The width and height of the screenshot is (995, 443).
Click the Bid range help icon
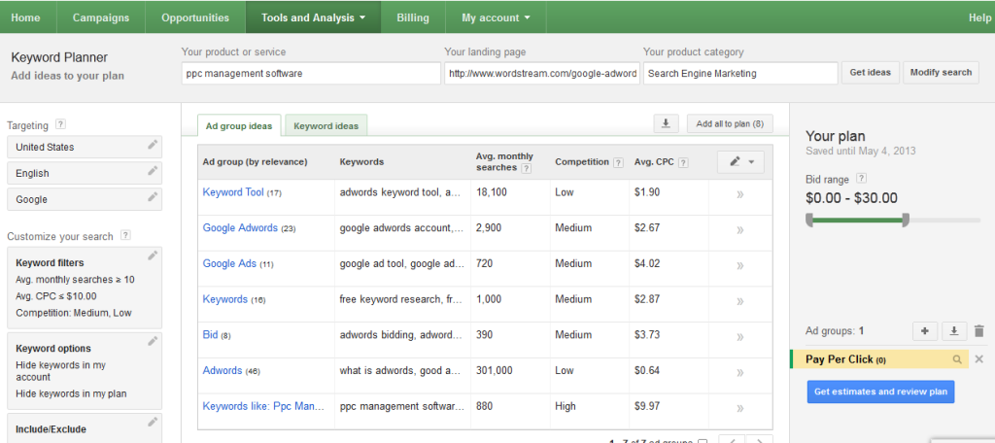862,179
